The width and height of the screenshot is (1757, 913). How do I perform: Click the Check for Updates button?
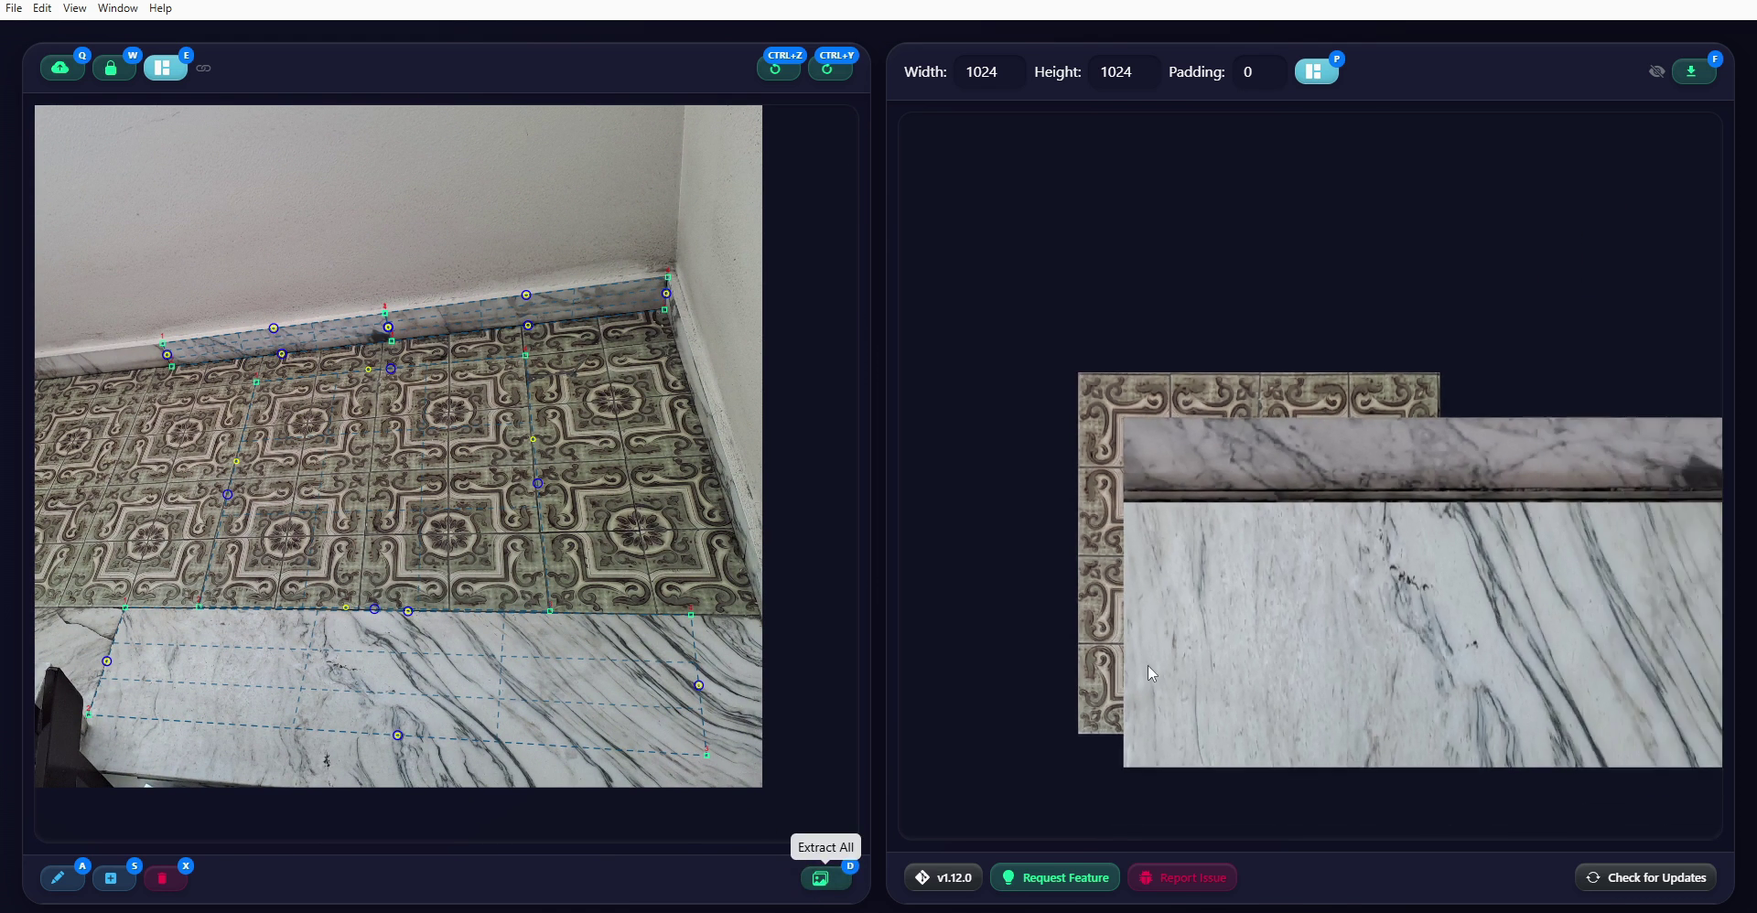coord(1645,877)
